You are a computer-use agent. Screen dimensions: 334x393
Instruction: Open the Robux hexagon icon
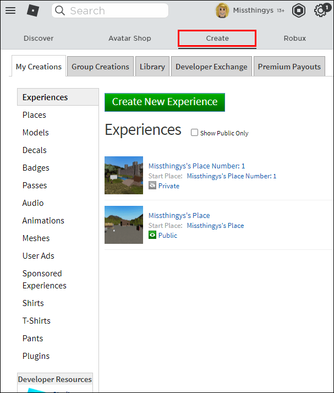click(299, 10)
